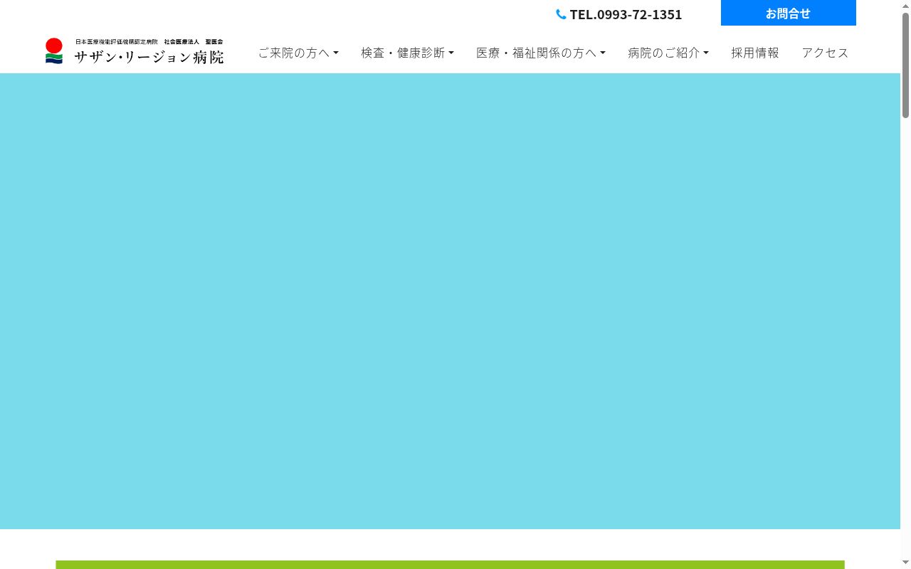Click the light blue hero banner
This screenshot has width=911, height=569.
pyautogui.click(x=450, y=301)
